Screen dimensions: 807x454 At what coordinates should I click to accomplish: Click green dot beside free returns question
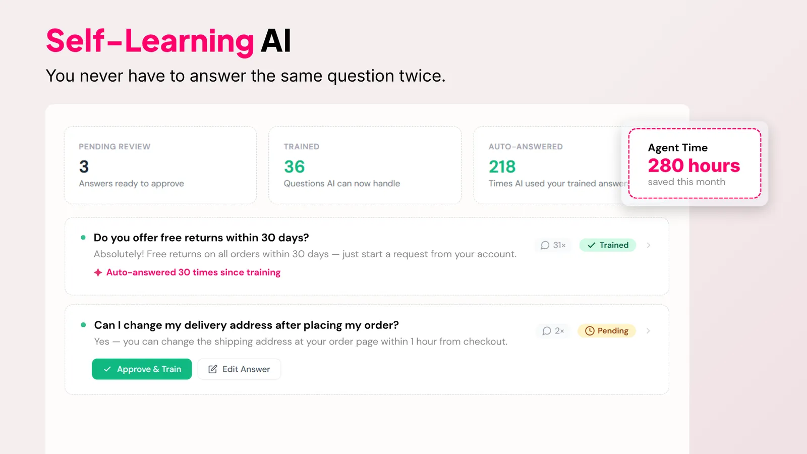(83, 238)
